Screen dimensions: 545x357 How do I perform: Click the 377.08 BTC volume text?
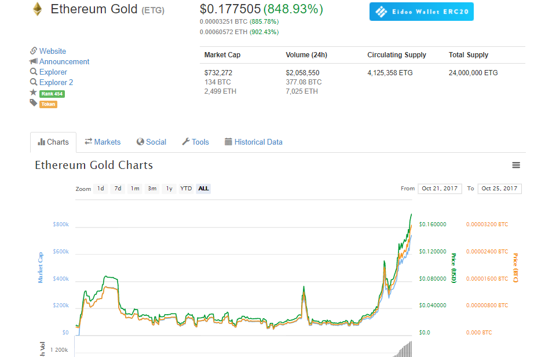(303, 82)
